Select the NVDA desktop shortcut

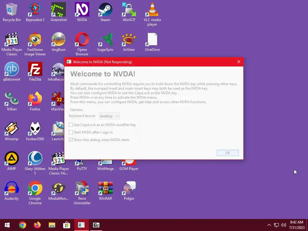82,12
